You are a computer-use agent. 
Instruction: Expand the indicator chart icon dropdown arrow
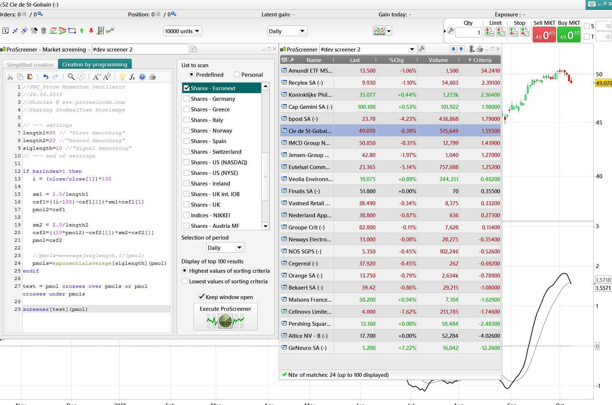coord(389,31)
